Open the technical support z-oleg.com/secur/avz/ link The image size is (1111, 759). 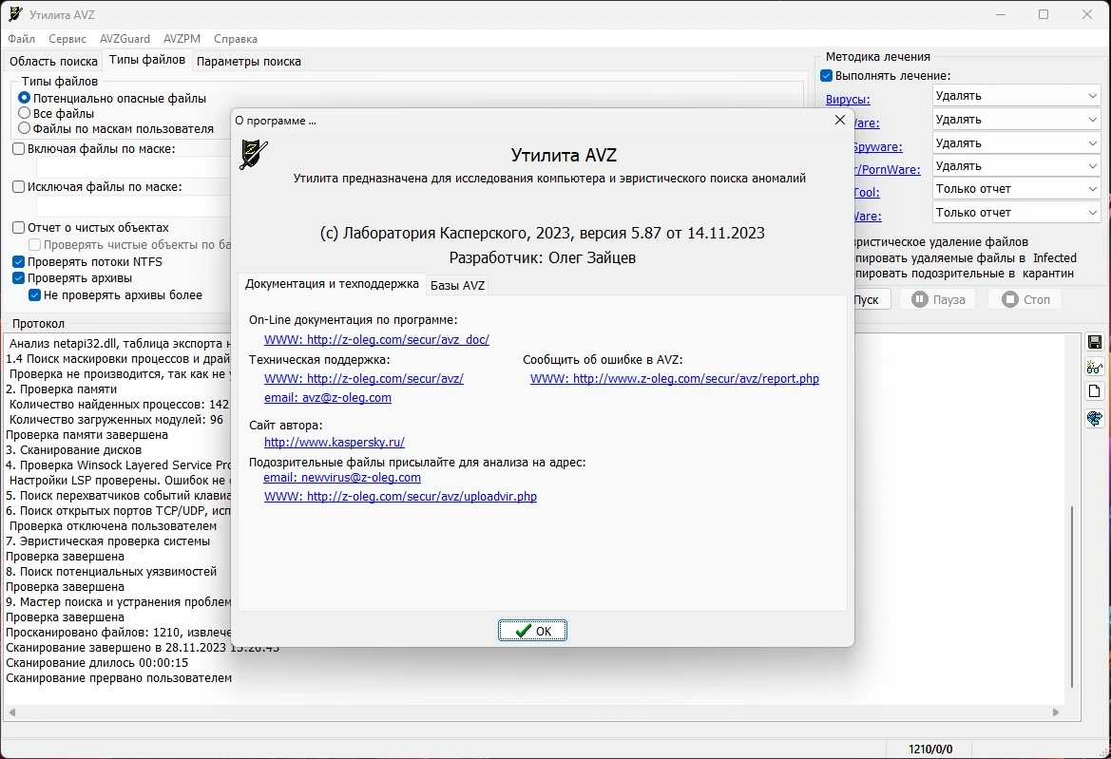[x=363, y=378]
